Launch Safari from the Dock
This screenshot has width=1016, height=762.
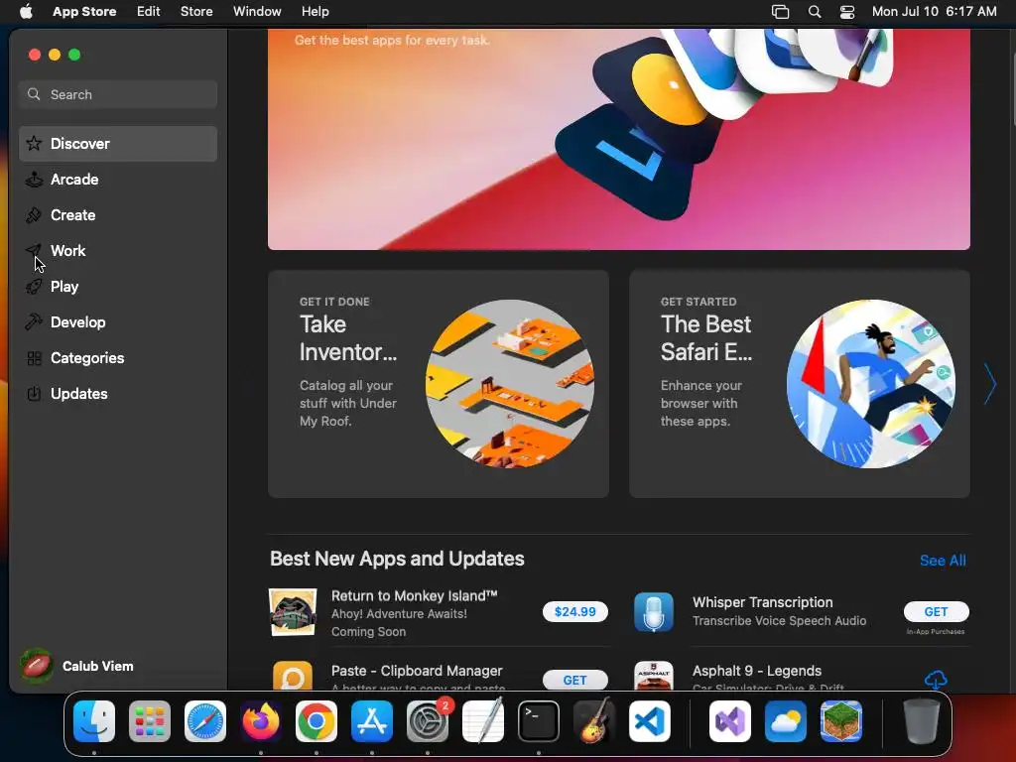point(205,721)
